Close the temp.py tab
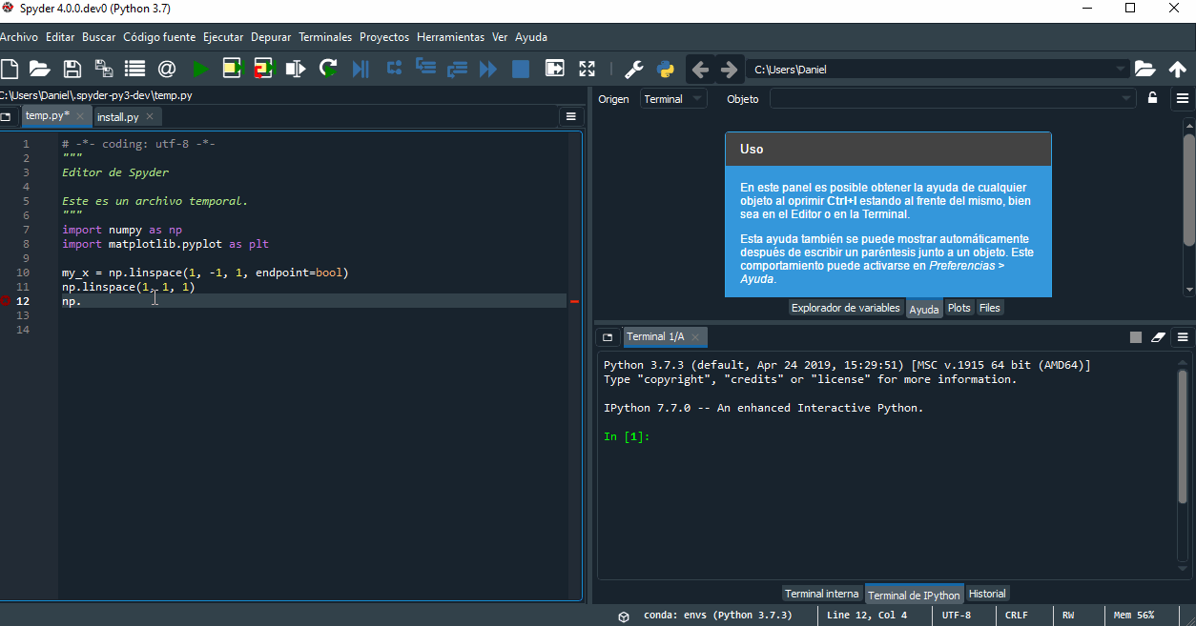Viewport: 1196px width, 626px height. [80, 116]
